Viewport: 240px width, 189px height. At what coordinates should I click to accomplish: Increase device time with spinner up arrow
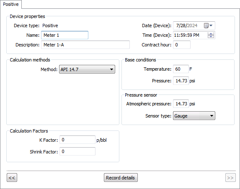pyautogui.click(x=211, y=34)
